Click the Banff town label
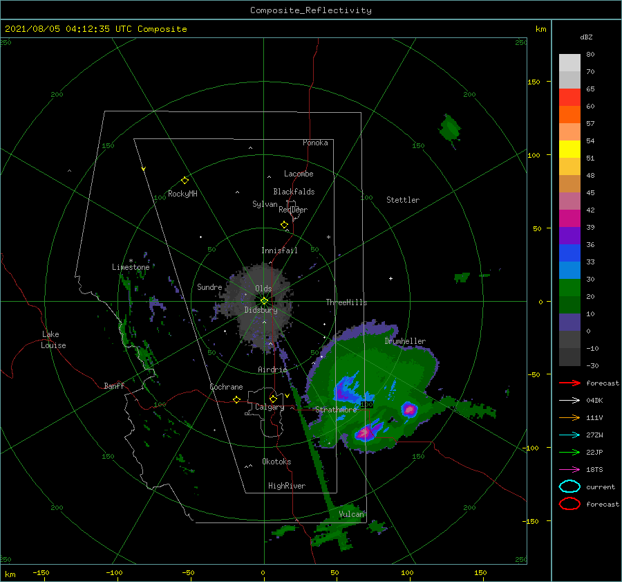 [x=114, y=385]
